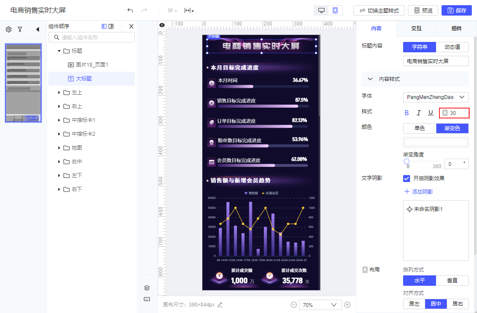Open page settings gear icon

[x=9, y=29]
